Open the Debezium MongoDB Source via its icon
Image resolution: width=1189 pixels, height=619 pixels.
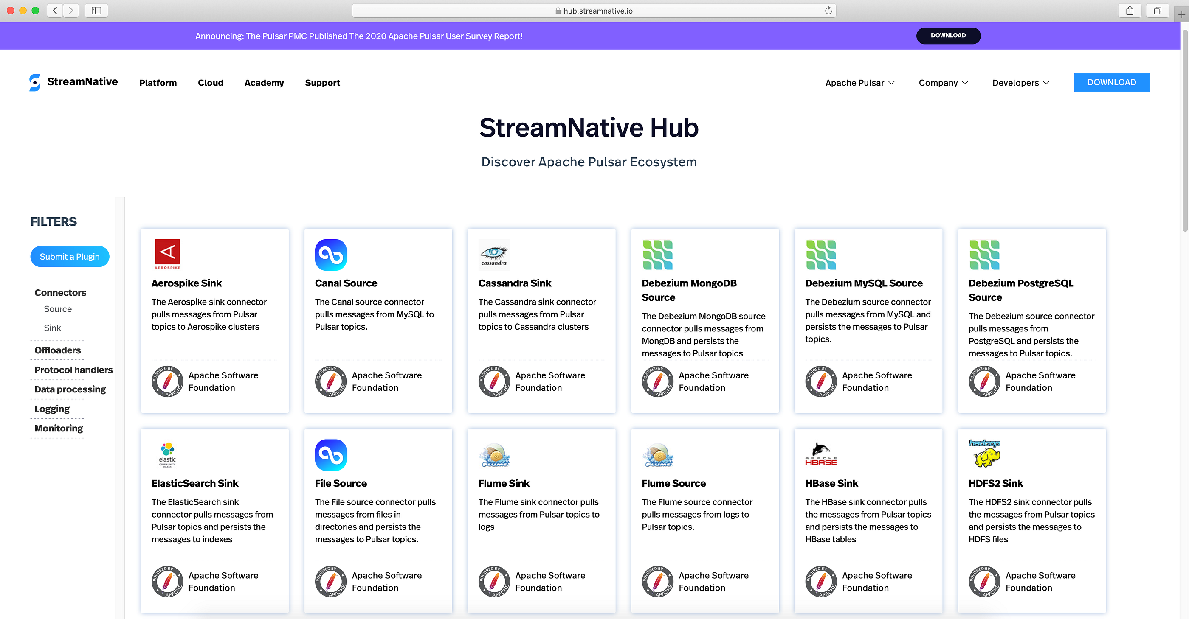[658, 254]
